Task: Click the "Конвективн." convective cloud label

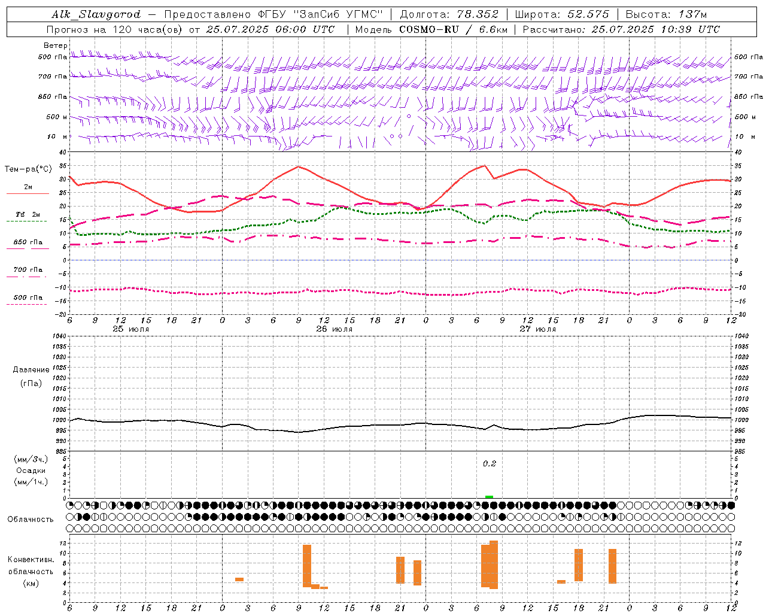Action: [x=31, y=560]
